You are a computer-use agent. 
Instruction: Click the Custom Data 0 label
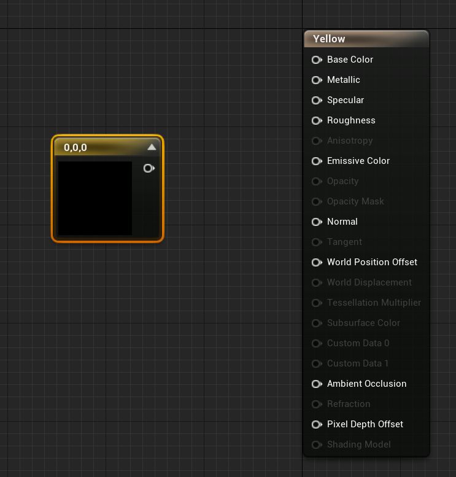tap(358, 343)
